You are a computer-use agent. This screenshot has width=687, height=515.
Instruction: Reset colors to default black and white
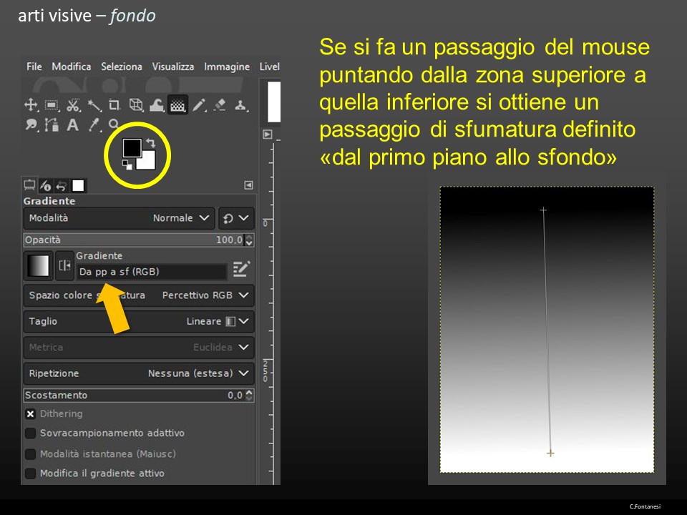(127, 165)
